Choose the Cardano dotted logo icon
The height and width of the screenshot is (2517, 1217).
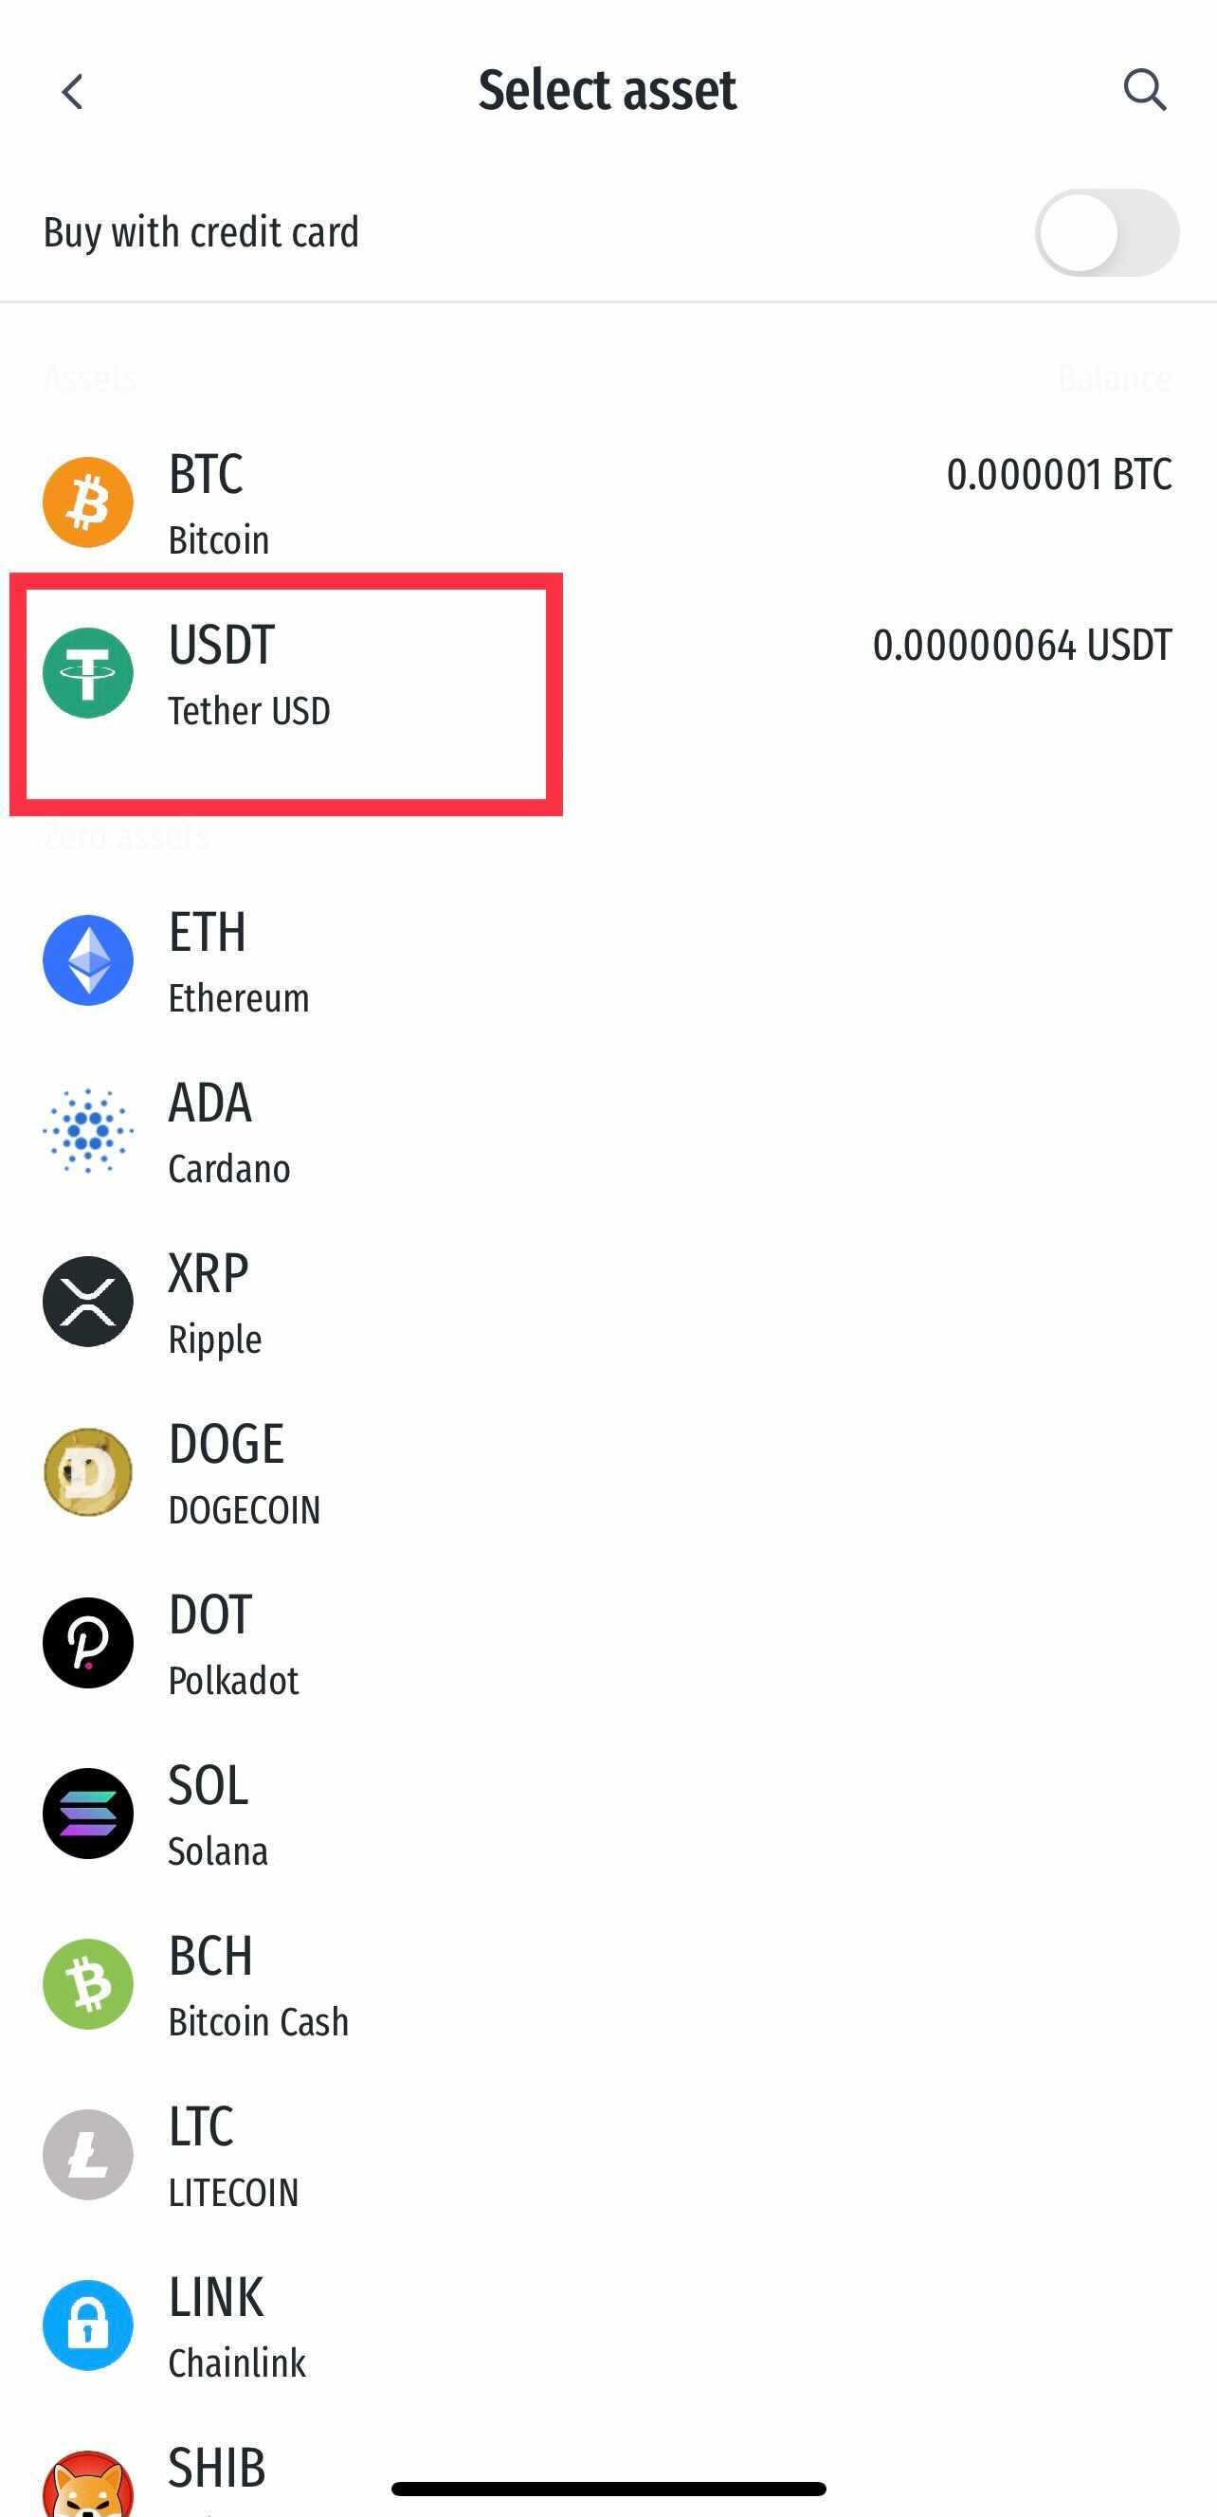(x=88, y=1130)
